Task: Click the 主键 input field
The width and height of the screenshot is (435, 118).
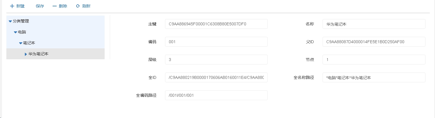Action: 216,24
